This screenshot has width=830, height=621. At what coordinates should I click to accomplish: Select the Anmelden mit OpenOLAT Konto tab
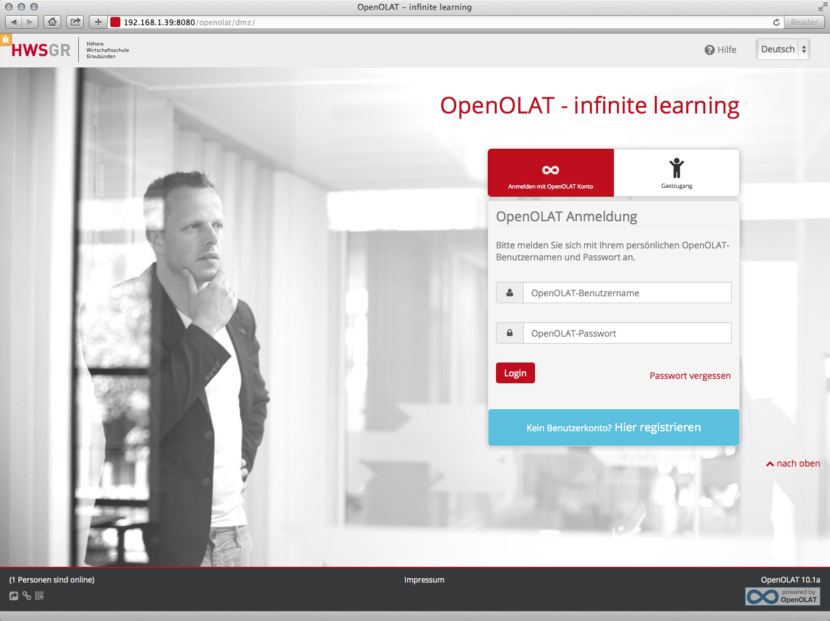[x=551, y=173]
